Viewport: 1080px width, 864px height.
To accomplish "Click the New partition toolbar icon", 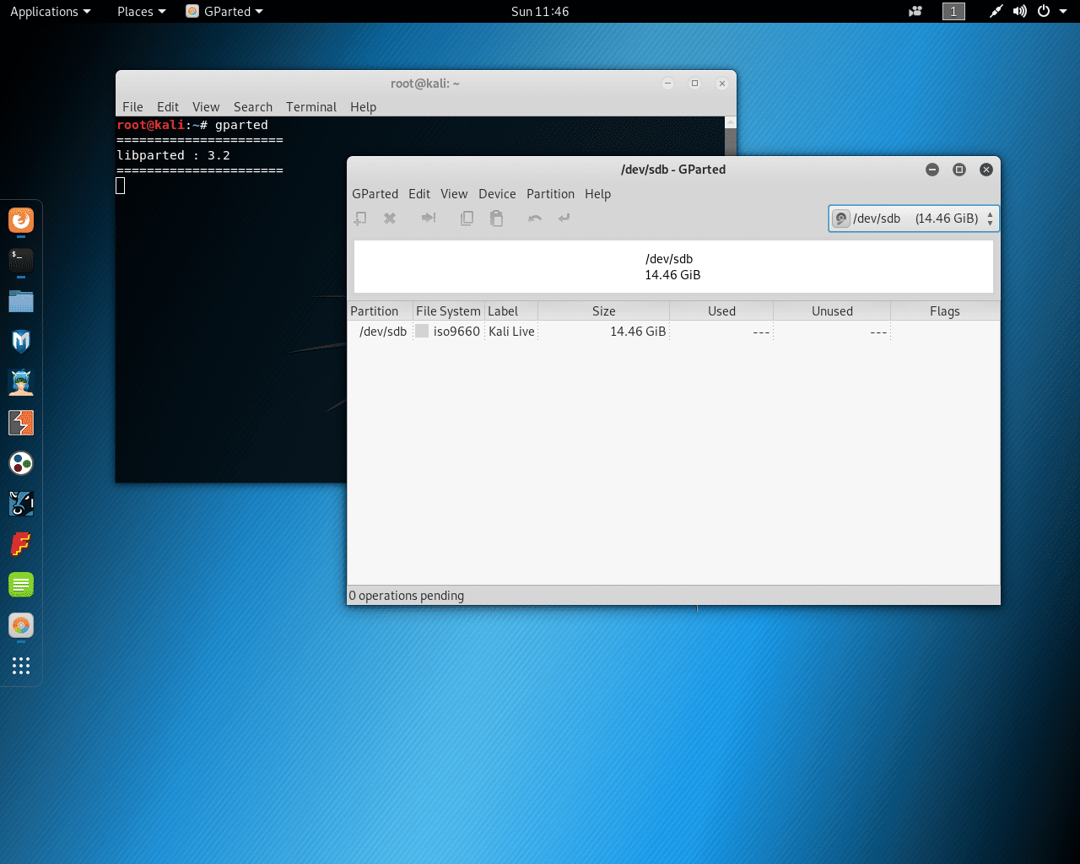I will pos(360,219).
